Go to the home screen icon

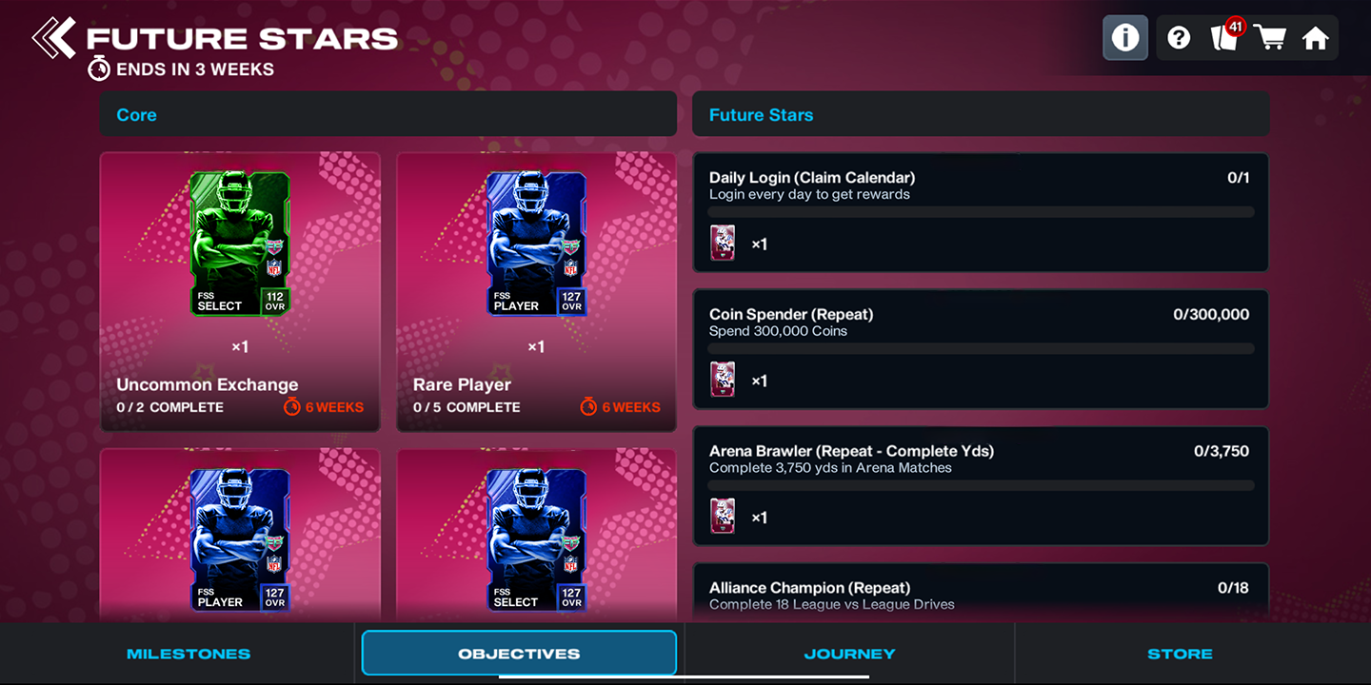coord(1316,38)
